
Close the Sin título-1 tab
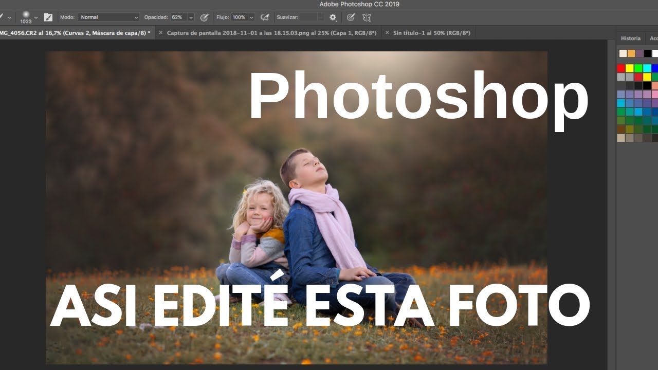(x=387, y=32)
